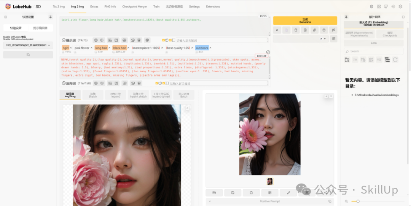Open the PNG Info tab
This screenshot has height=206, width=411.
click(110, 6)
